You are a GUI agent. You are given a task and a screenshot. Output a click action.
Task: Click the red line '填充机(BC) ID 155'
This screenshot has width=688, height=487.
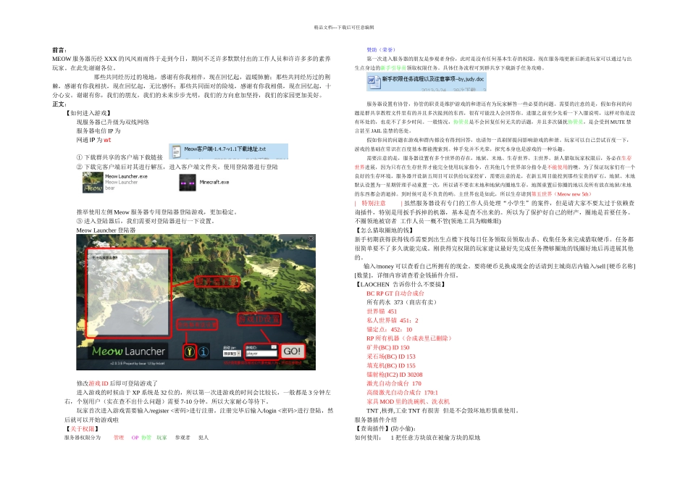391,365
